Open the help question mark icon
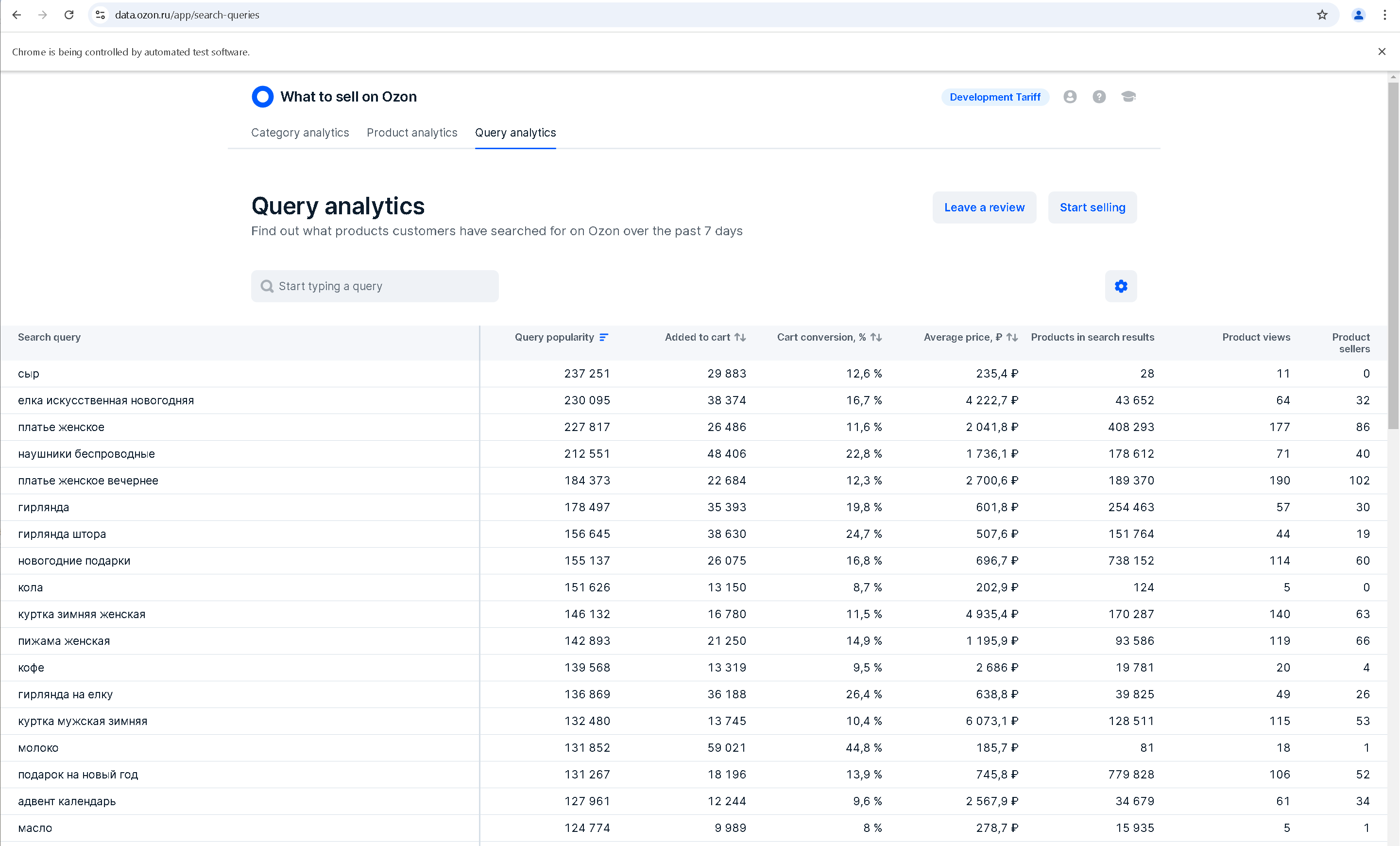Screen dimensions: 1400x846 (x=1099, y=97)
